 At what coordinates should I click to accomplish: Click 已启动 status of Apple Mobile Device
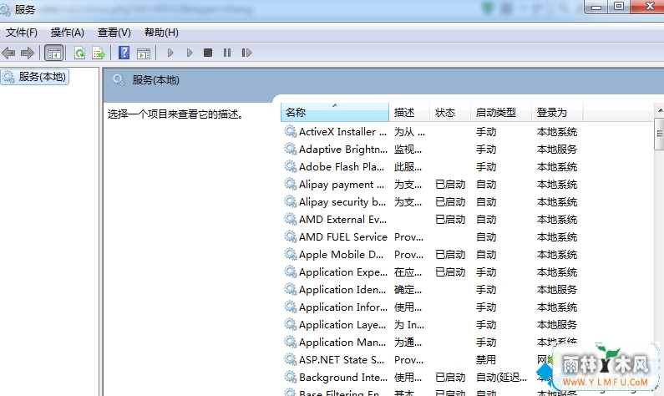tap(450, 255)
